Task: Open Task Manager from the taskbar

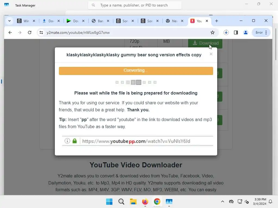Action: coord(169,201)
